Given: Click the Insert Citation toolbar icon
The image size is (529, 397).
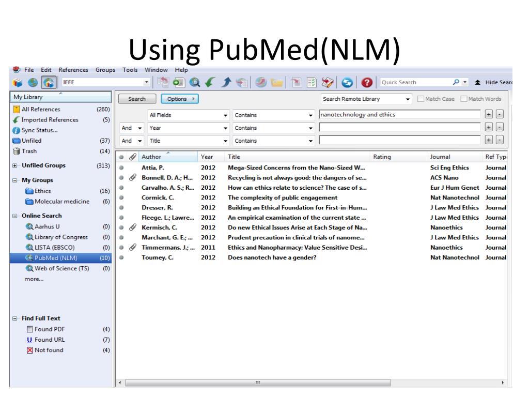Looking at the screenshot, I should (296, 82).
